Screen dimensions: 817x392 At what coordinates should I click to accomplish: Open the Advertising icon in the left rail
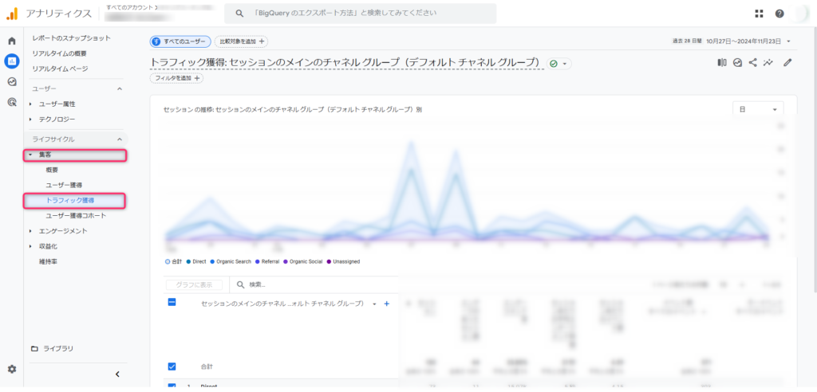pos(12,102)
